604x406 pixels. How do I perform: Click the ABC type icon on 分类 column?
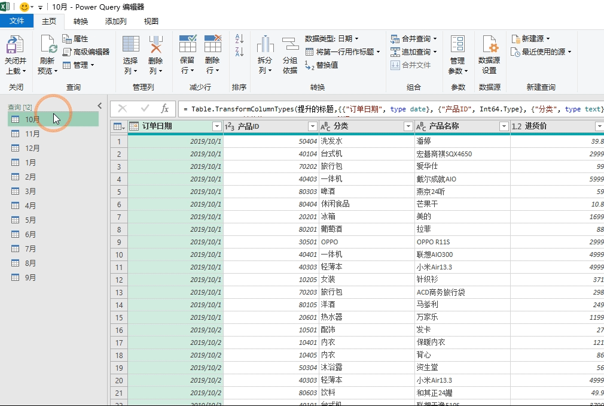click(x=325, y=126)
